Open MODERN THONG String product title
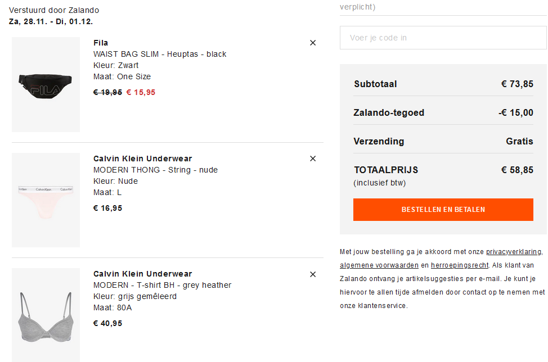 coord(155,170)
